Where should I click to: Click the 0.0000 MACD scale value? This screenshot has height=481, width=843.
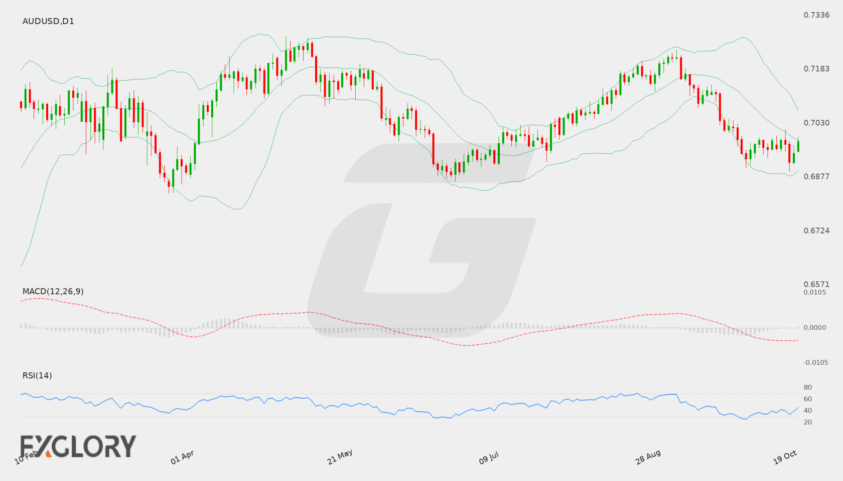tap(815, 327)
